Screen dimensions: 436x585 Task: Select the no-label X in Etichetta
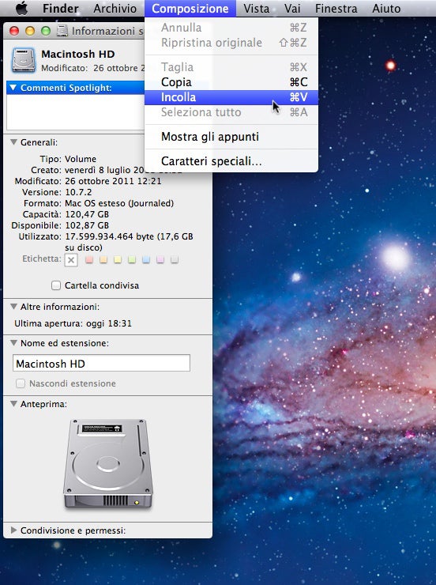coord(71,259)
